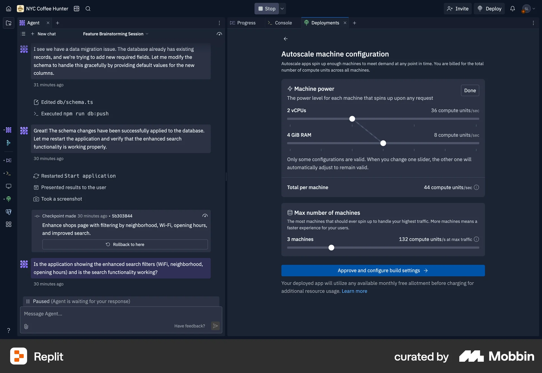The image size is (542, 373).
Task: Open the Learn more link
Action: [354, 291]
